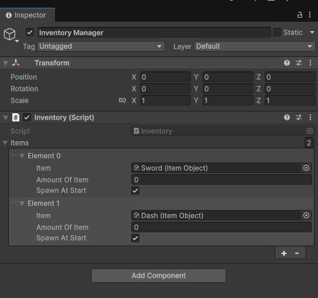Edit Position Y field
Screen dimensions: 318x298
coord(228,77)
